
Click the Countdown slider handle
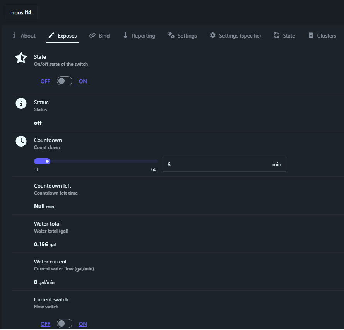47,161
